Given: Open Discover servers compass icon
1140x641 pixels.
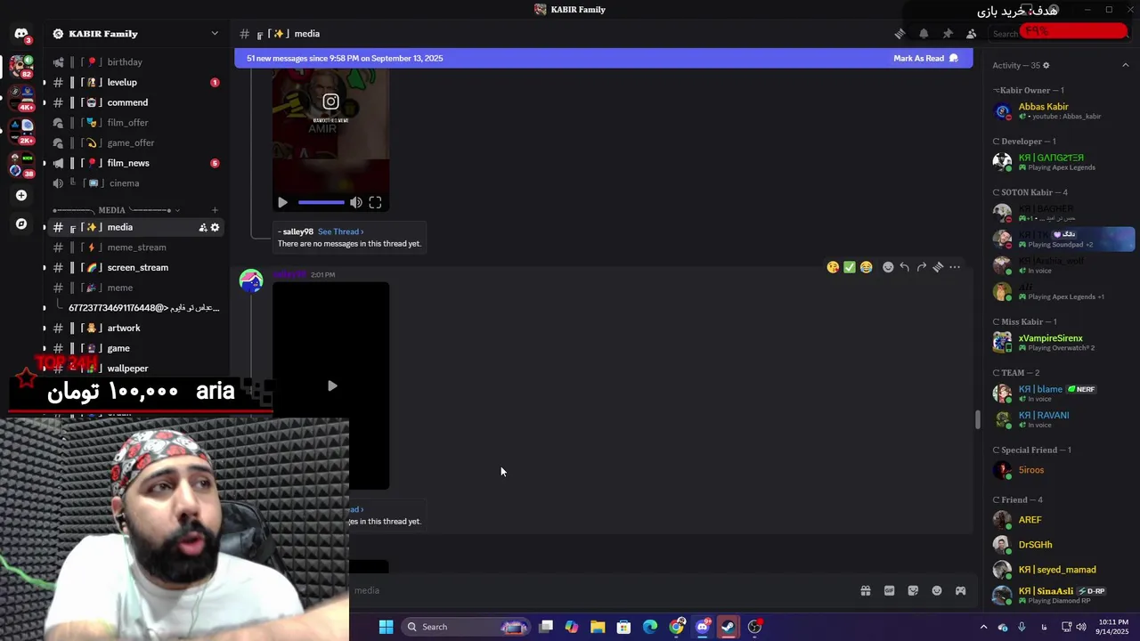Looking at the screenshot, I should (21, 224).
